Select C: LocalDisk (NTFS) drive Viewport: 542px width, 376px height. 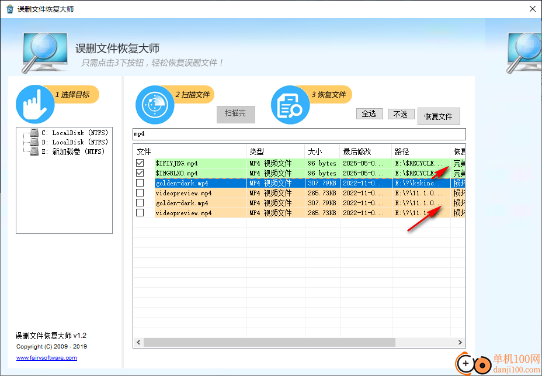(75, 133)
